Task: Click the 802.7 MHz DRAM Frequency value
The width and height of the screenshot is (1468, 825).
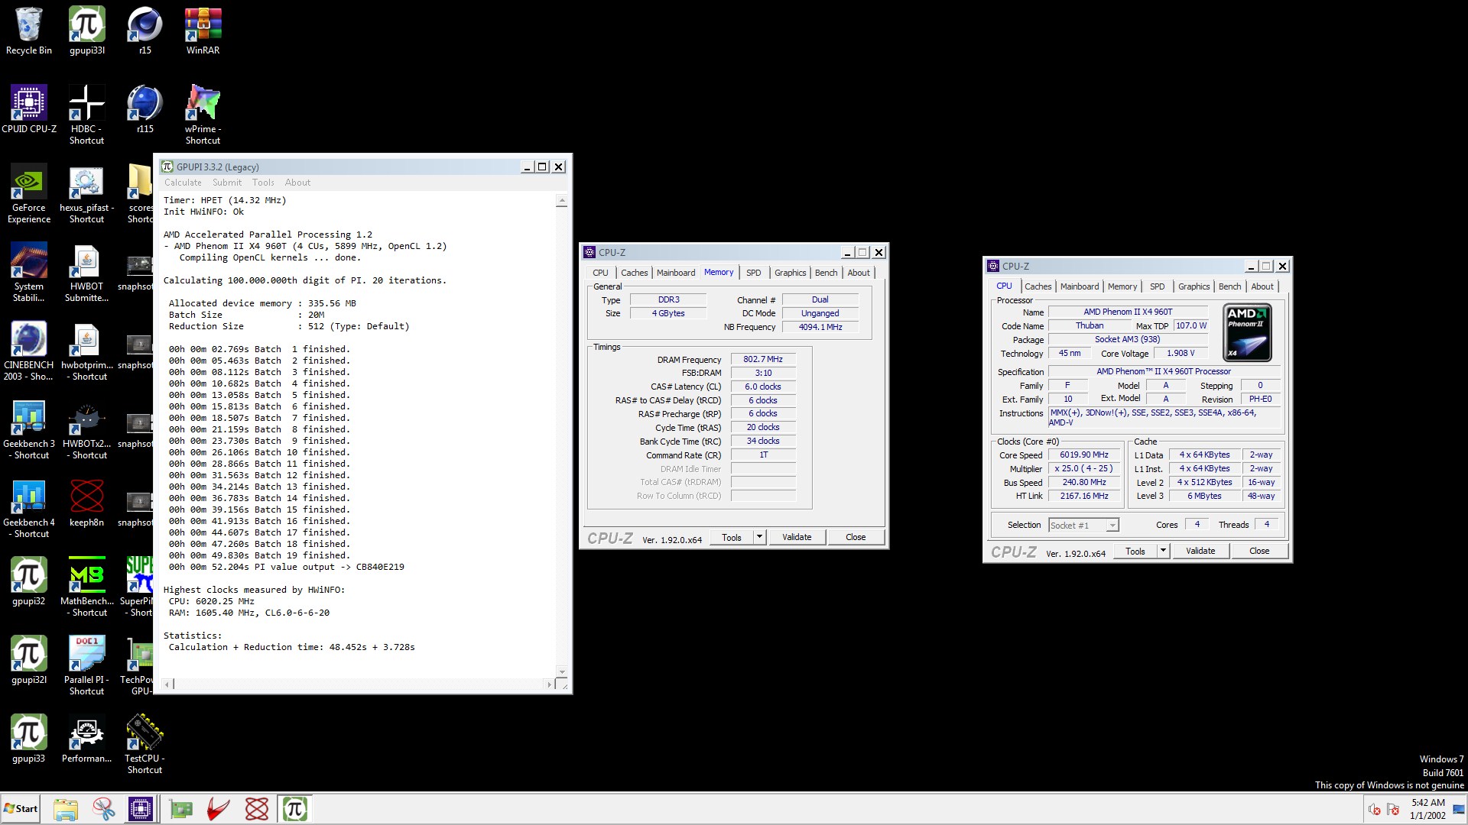Action: click(763, 359)
